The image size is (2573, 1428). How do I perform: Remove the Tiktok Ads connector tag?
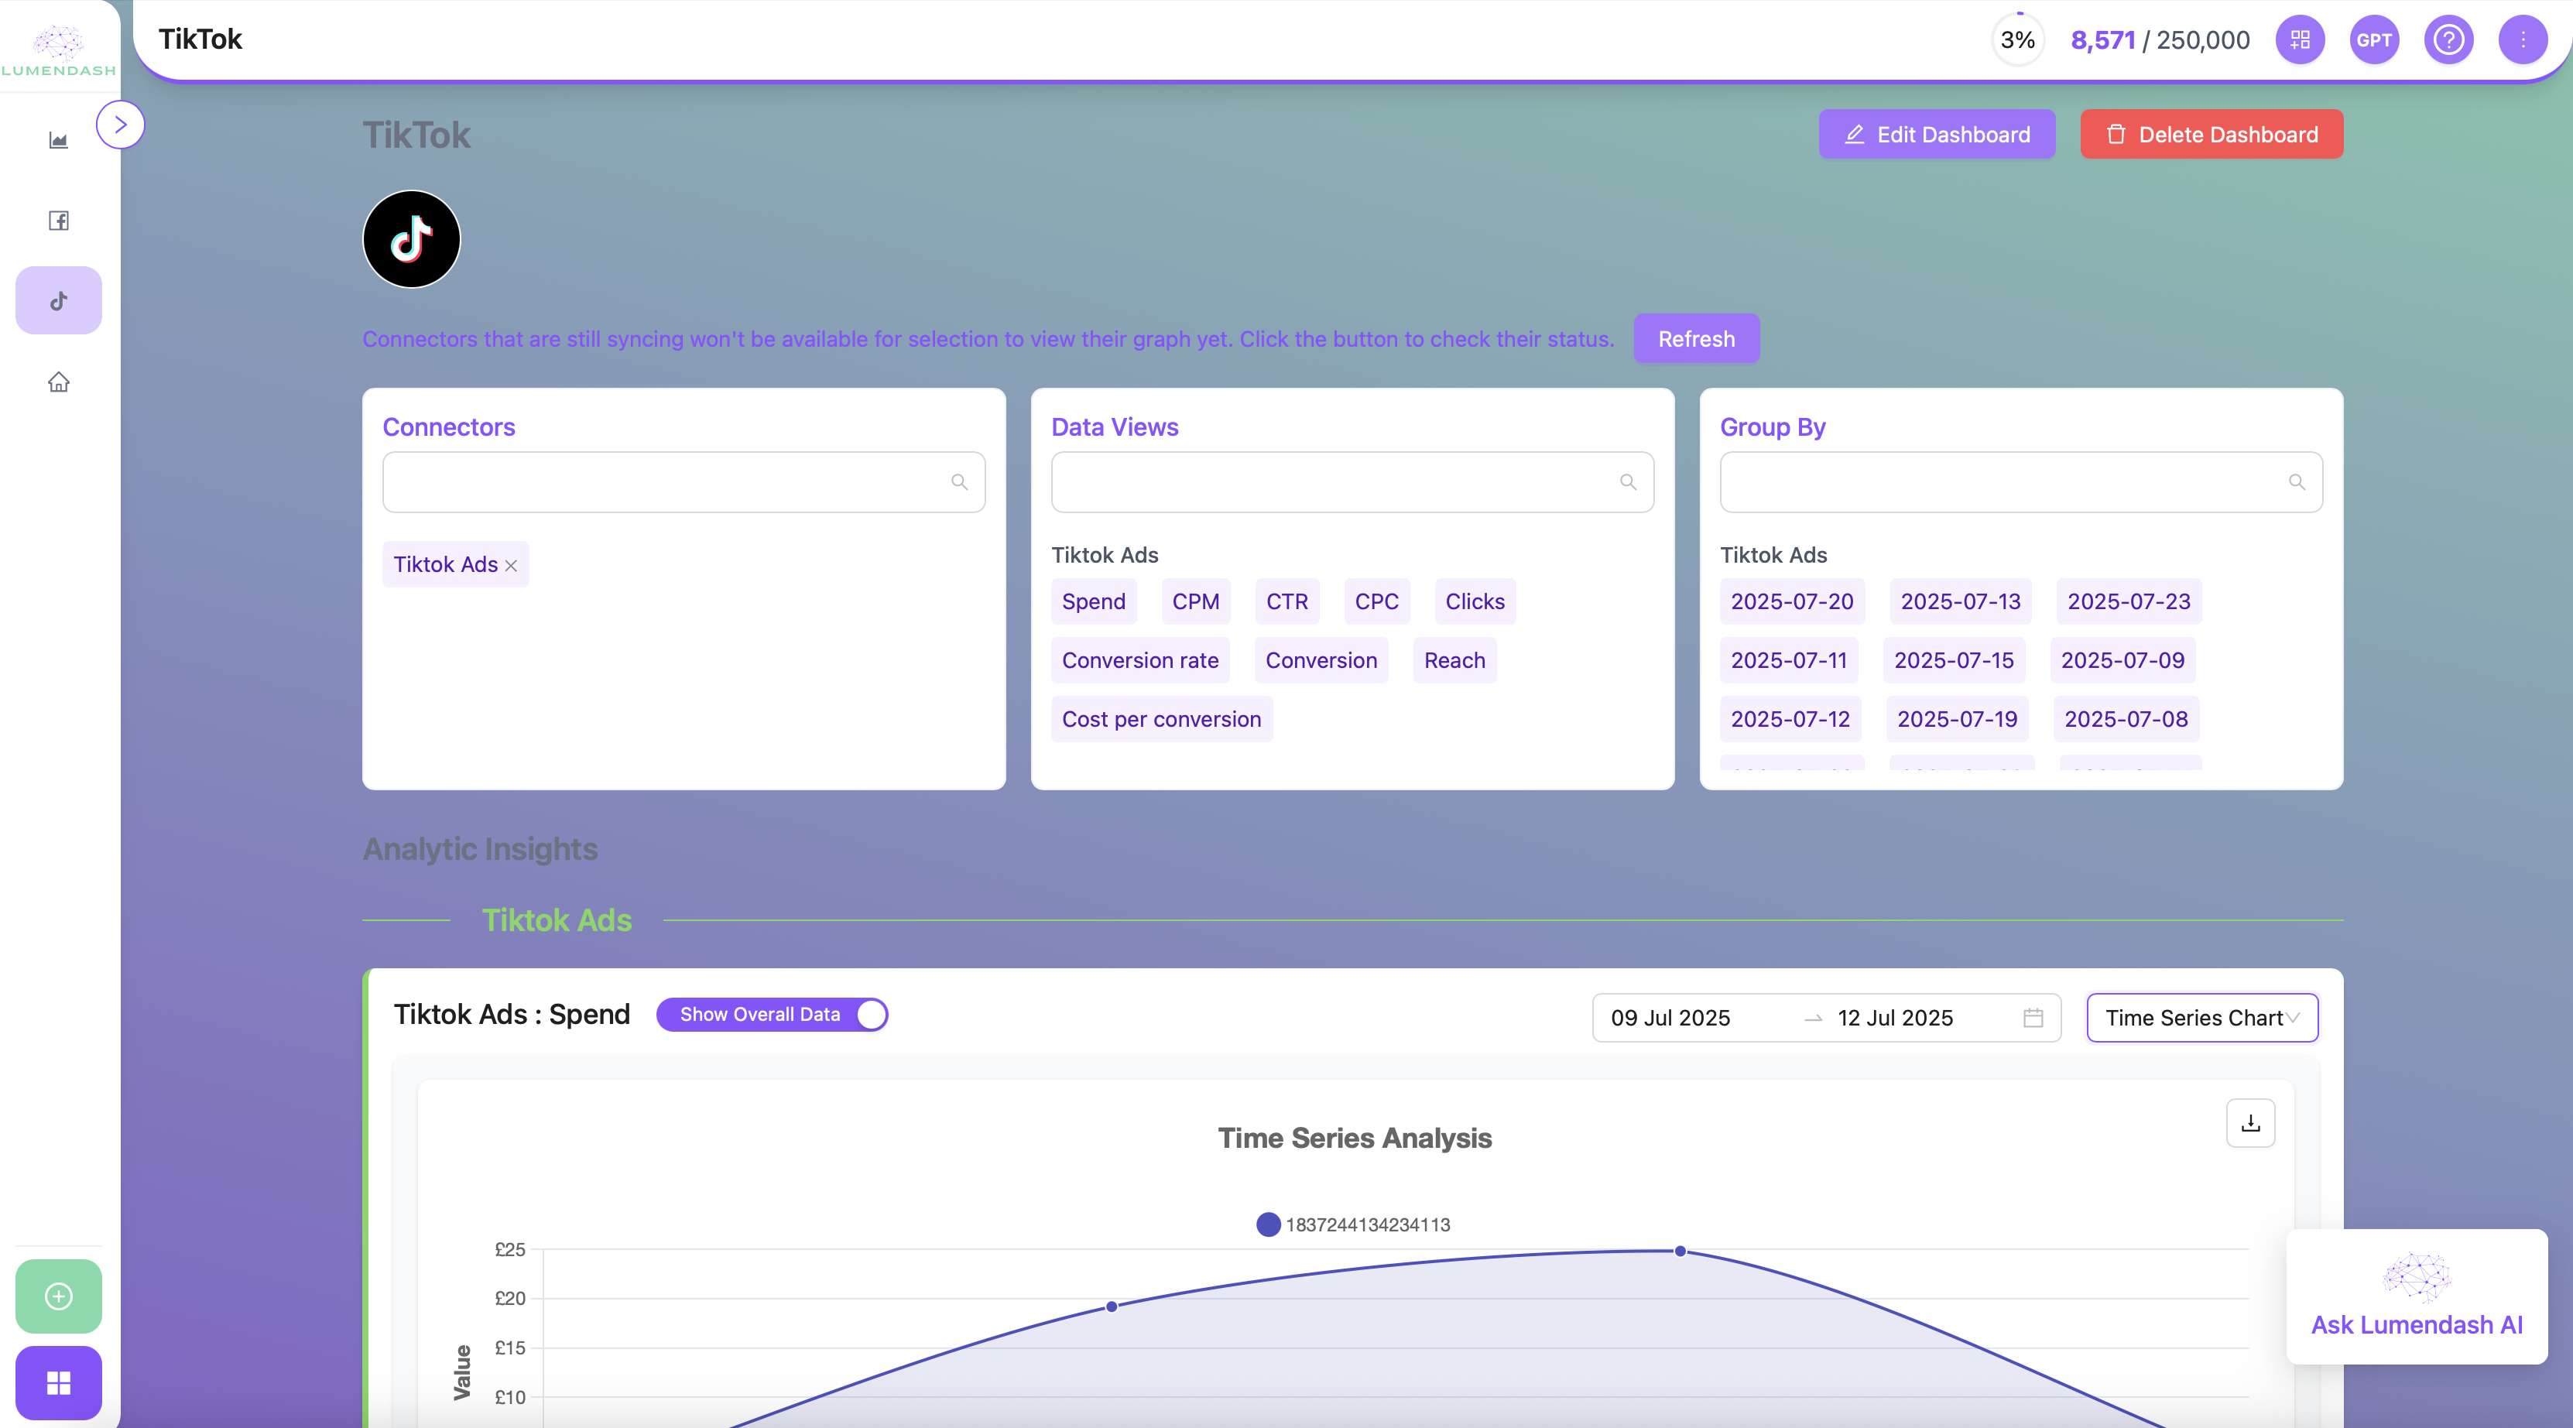pos(512,567)
